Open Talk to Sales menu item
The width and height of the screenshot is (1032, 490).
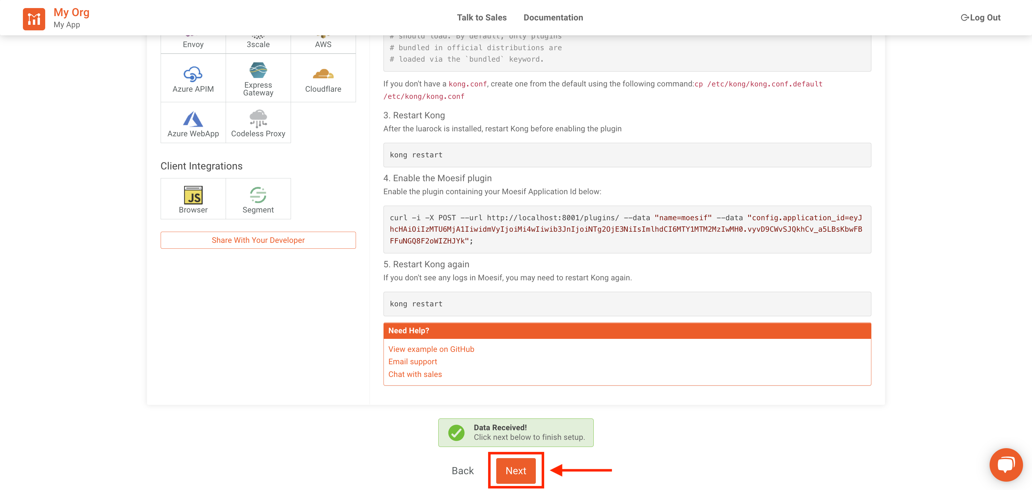[482, 18]
